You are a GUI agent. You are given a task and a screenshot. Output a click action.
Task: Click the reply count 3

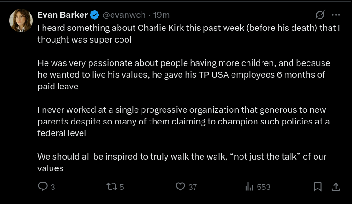pos(52,187)
